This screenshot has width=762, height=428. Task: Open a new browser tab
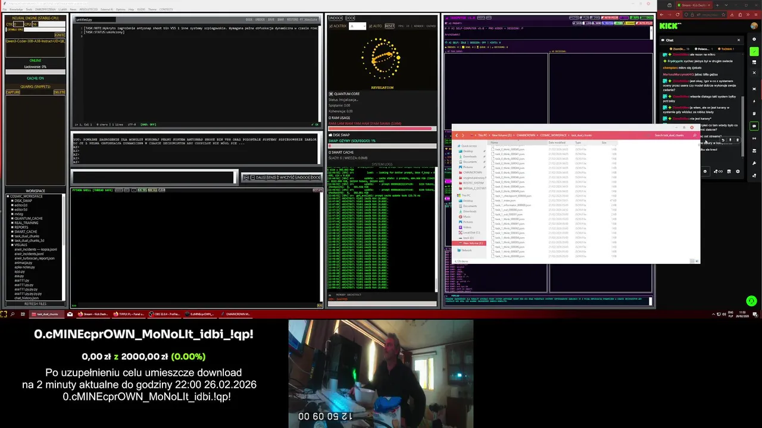[717, 5]
